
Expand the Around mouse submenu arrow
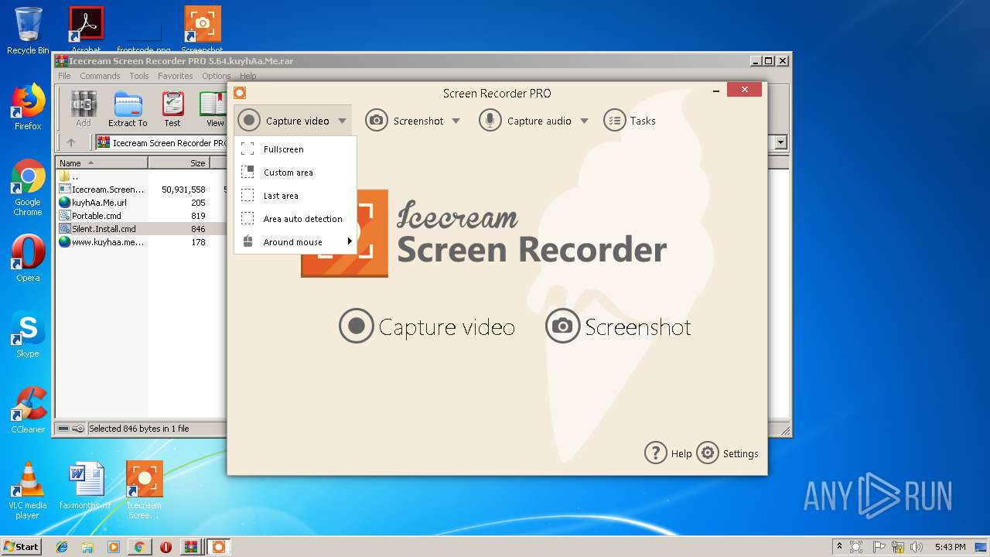pyautogui.click(x=350, y=241)
